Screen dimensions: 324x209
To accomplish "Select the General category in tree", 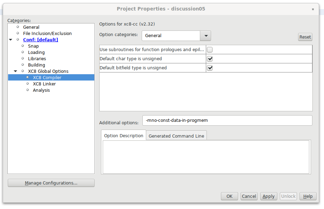I will 31,27.
